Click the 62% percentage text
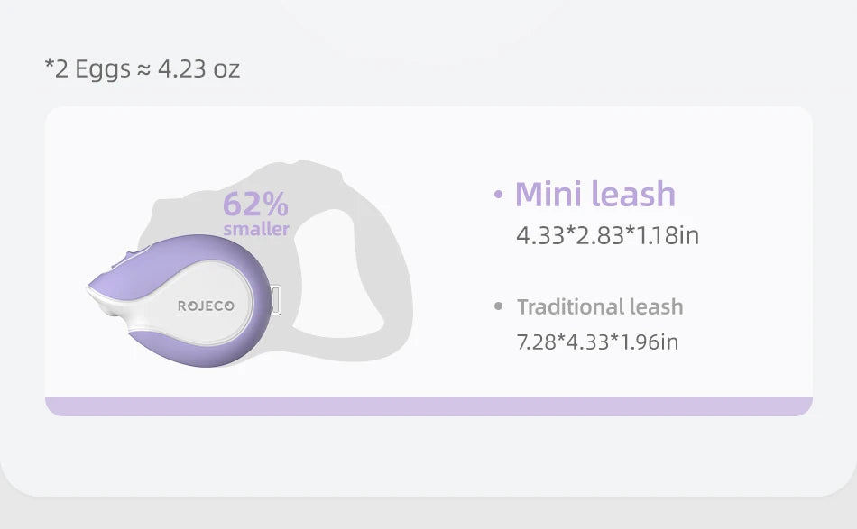This screenshot has height=529, width=857. point(255,204)
